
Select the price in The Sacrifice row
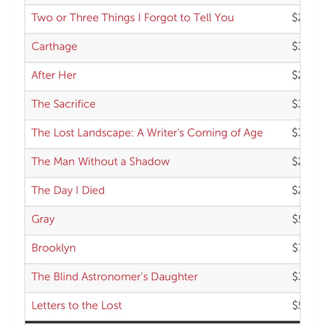pyautogui.click(x=296, y=104)
